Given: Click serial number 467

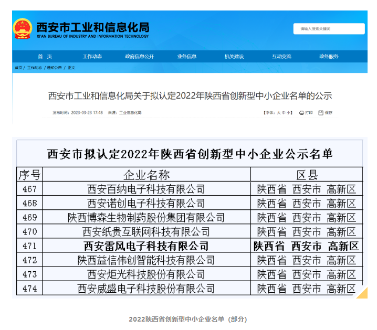Looking at the screenshot, I should (x=29, y=189).
